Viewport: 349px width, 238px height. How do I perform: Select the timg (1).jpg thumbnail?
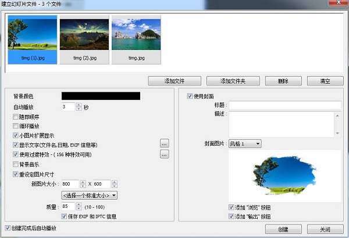tap(33, 40)
